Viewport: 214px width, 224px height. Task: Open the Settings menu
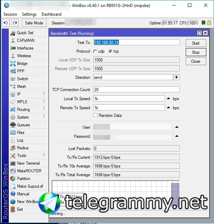pos(29,14)
